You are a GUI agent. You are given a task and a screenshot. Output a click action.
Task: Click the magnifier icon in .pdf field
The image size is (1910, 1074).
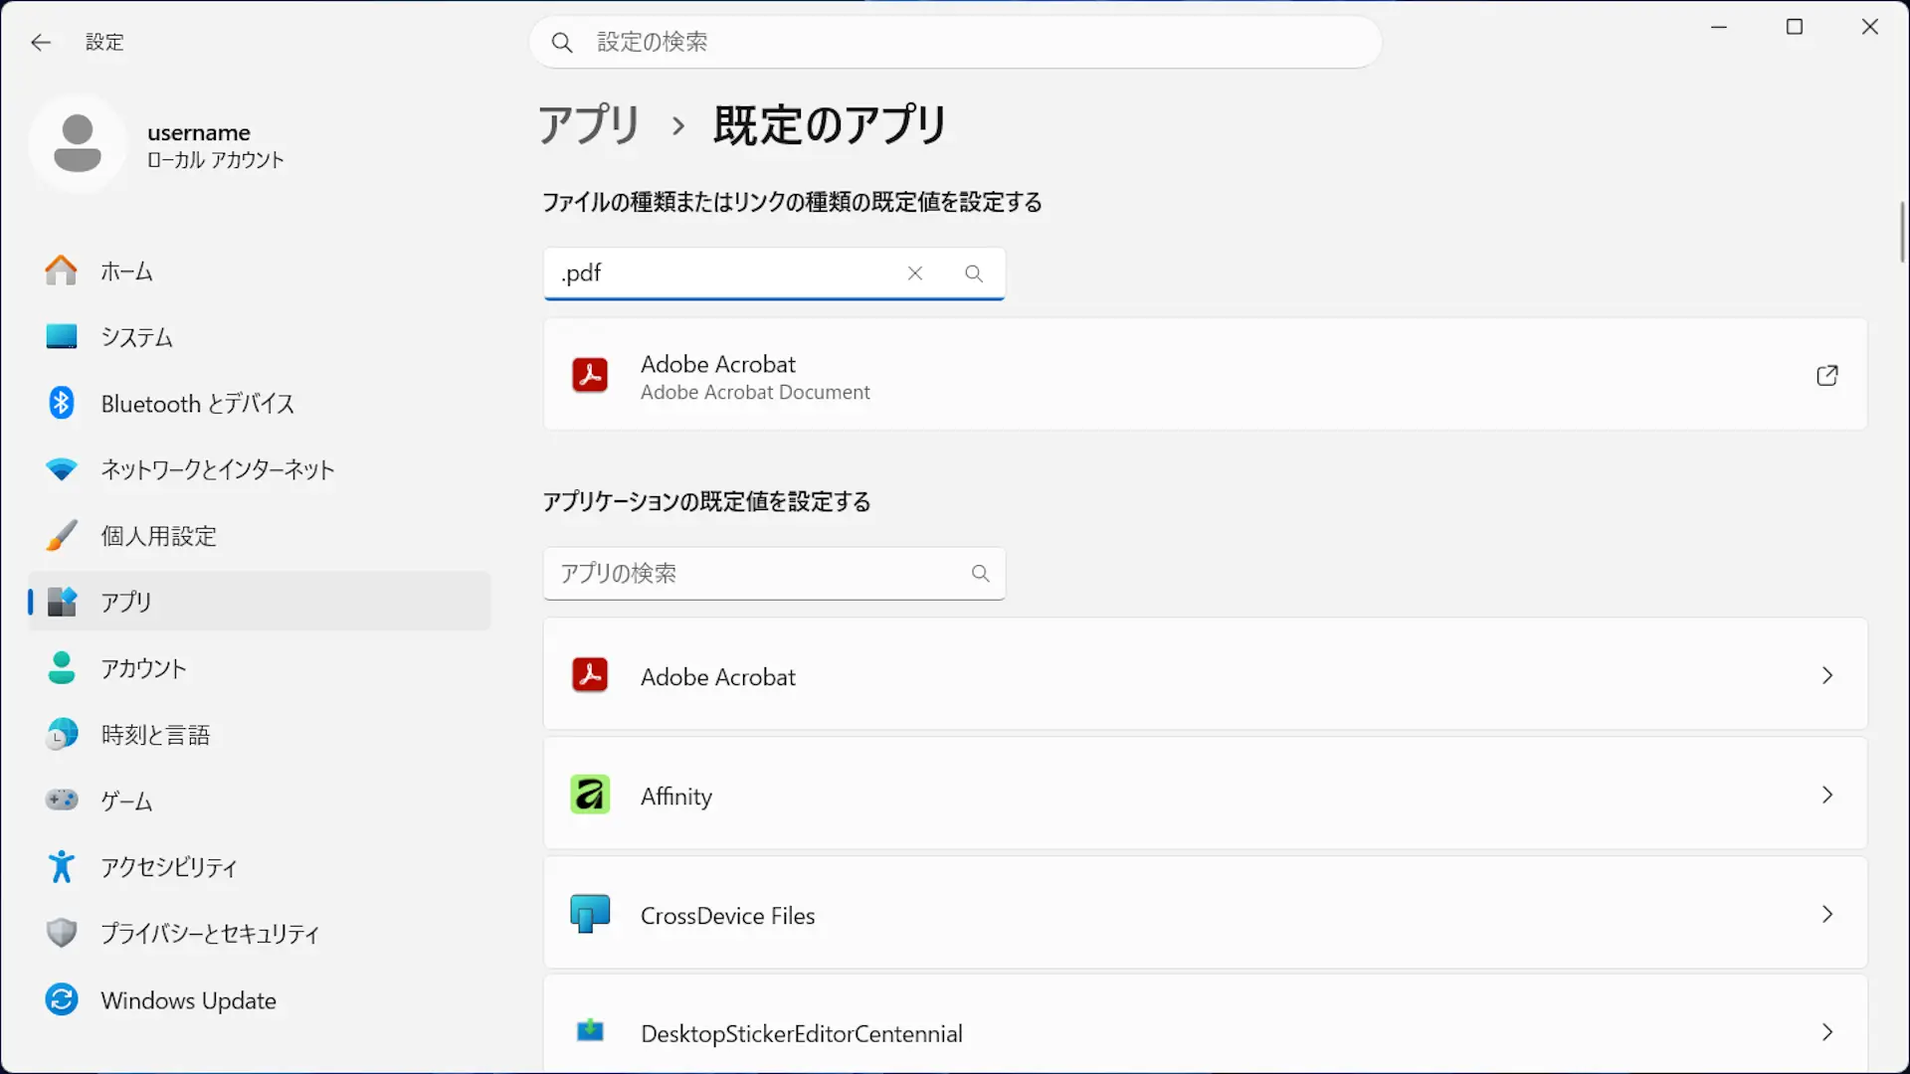974,273
